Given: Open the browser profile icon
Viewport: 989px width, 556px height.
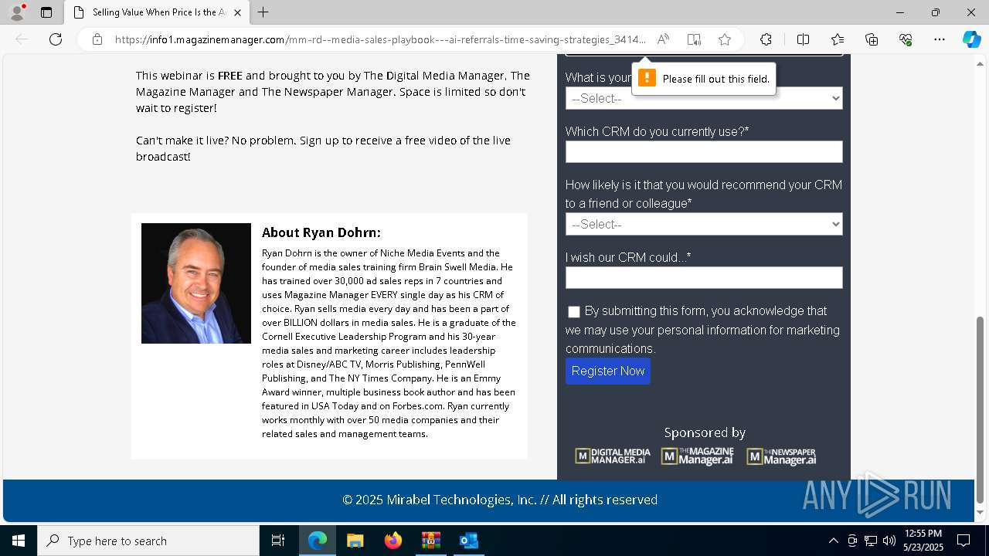Looking at the screenshot, I should point(17,12).
